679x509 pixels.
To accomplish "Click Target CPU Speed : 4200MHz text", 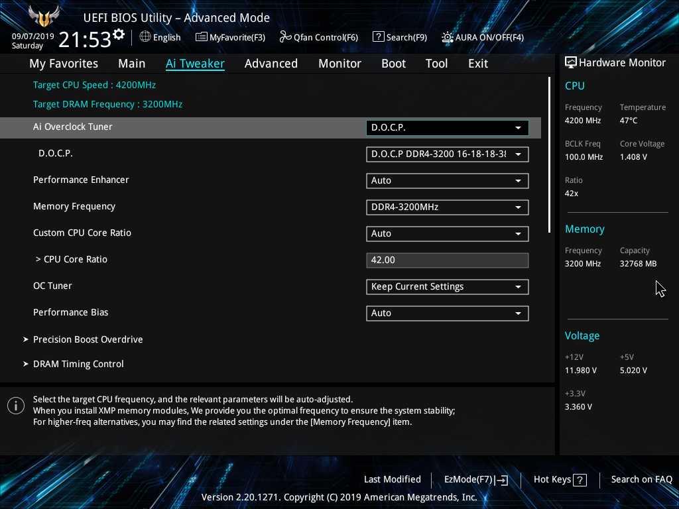I will [94, 85].
